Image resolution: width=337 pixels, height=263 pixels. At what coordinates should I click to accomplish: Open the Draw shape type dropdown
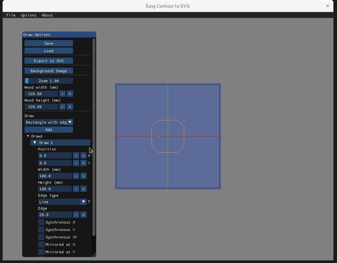tap(49, 122)
